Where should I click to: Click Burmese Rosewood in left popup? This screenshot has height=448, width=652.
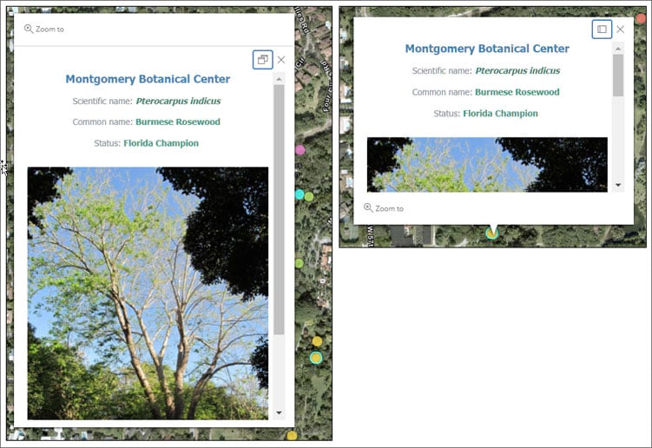[x=178, y=122]
